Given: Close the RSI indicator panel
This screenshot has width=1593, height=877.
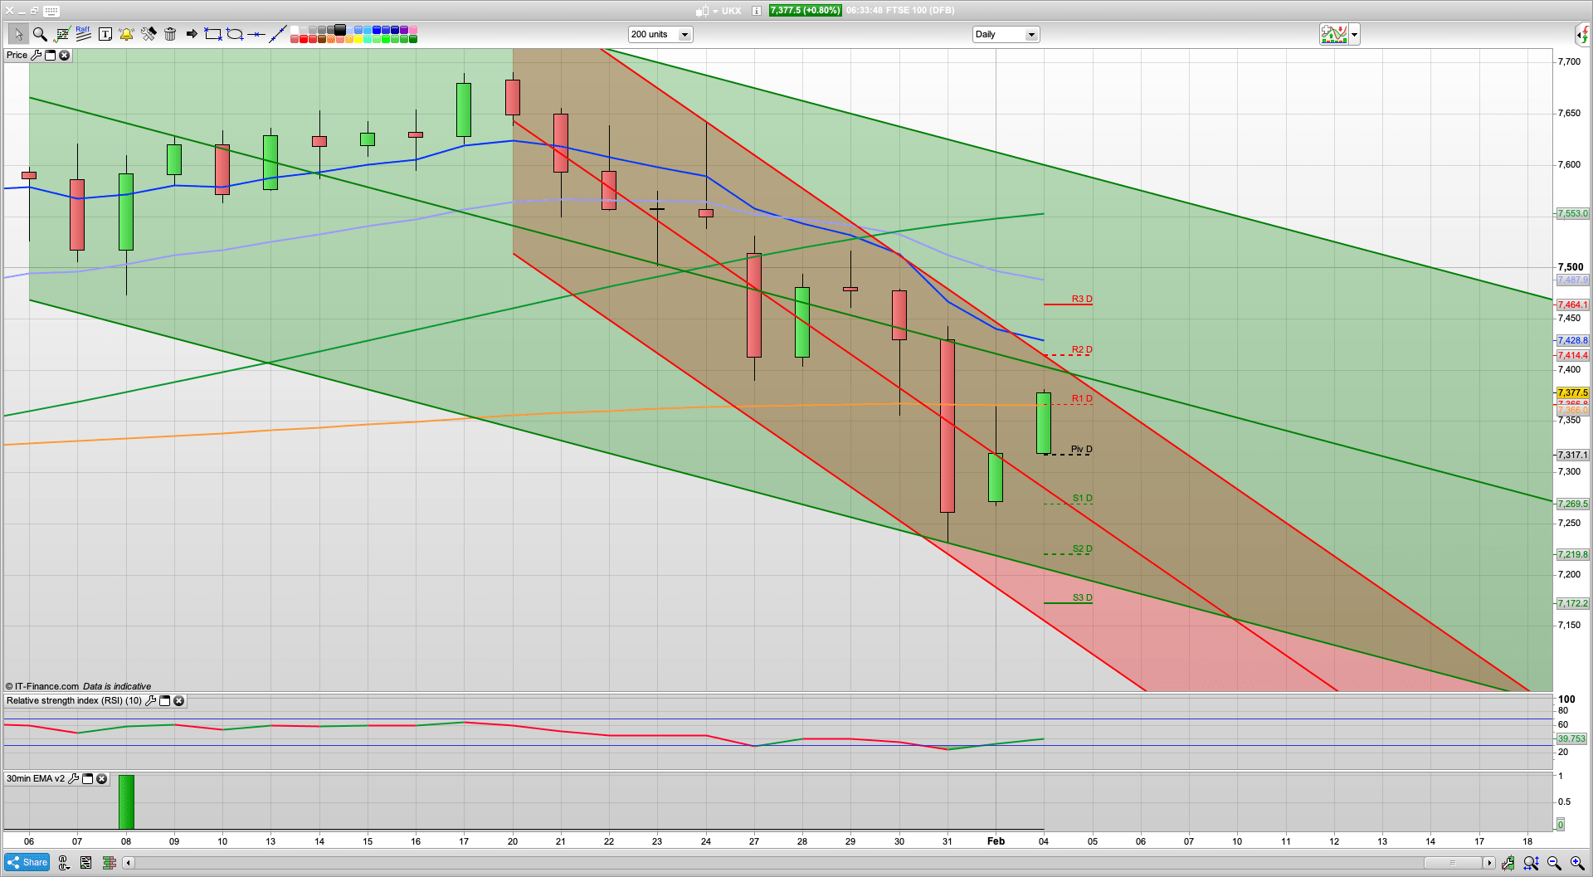Looking at the screenshot, I should point(178,701).
